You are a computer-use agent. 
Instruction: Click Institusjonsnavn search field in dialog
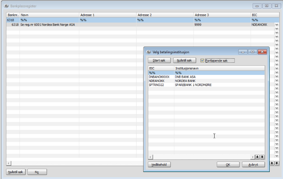tap(219, 73)
